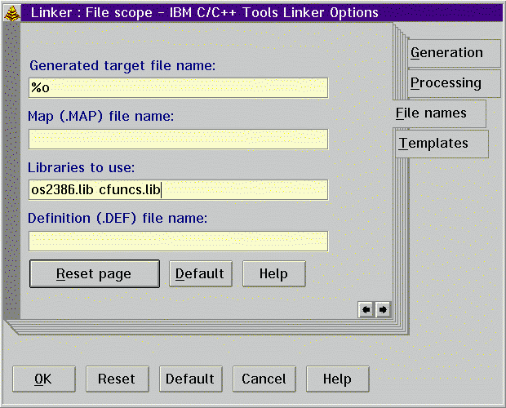
Task: Switch to the Generation tab
Action: tap(454, 53)
